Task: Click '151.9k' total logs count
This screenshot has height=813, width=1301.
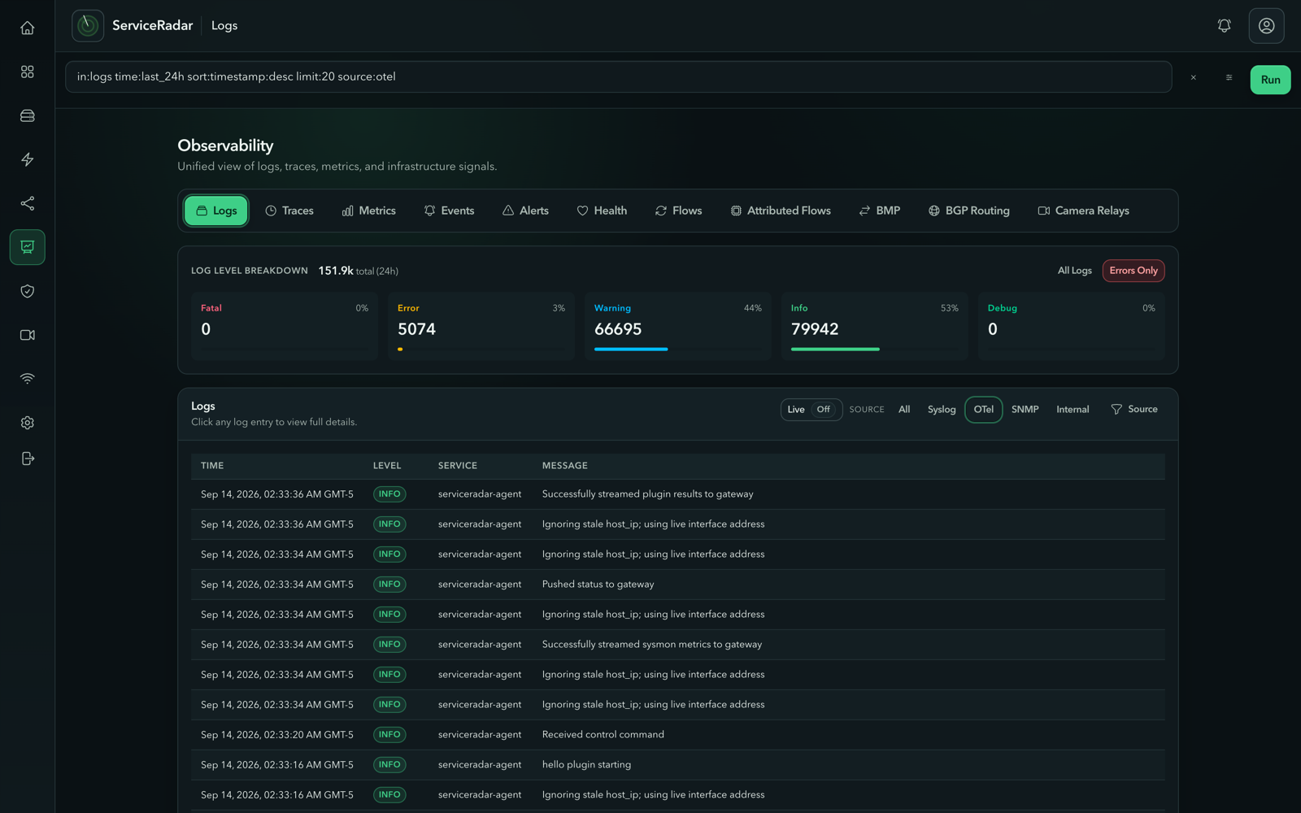Action: pyautogui.click(x=336, y=270)
